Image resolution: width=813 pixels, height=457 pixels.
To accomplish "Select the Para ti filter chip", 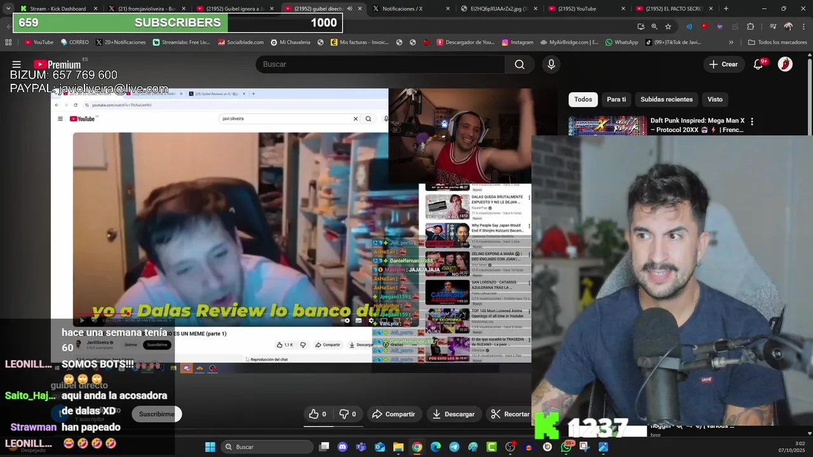I will pyautogui.click(x=616, y=99).
